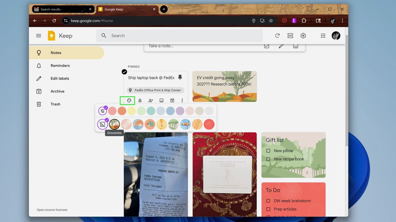Apply the Groceries background to the note
This screenshot has height=222, width=396.
[114, 124]
